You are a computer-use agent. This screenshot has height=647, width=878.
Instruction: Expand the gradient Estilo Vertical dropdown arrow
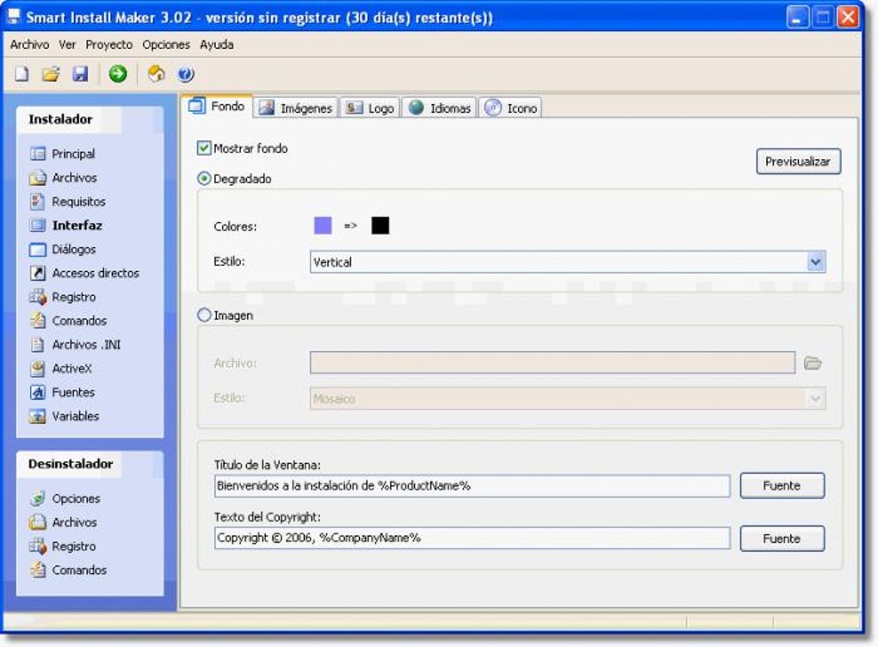[816, 262]
